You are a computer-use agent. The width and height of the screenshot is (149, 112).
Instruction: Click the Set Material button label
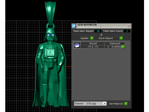click(116, 104)
